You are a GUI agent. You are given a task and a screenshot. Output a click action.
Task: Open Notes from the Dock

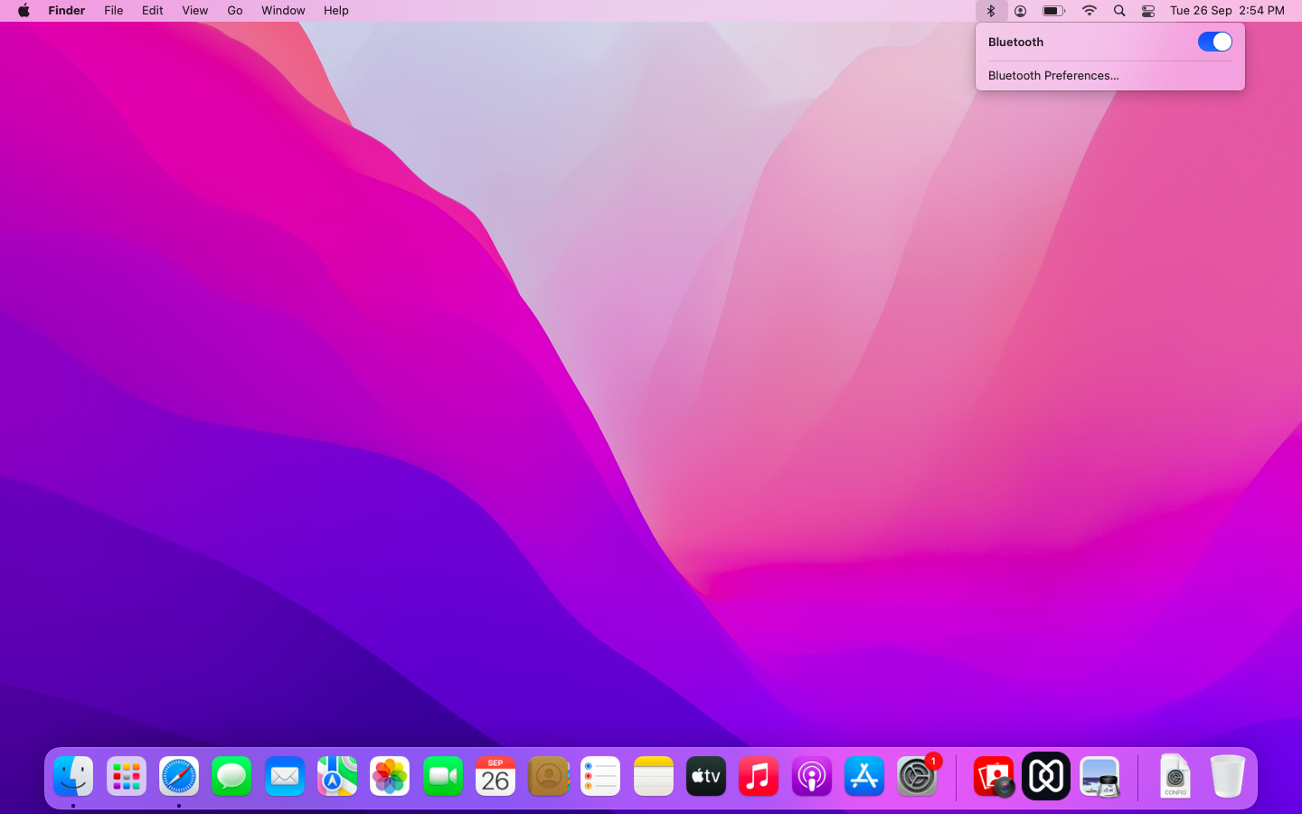click(x=654, y=777)
